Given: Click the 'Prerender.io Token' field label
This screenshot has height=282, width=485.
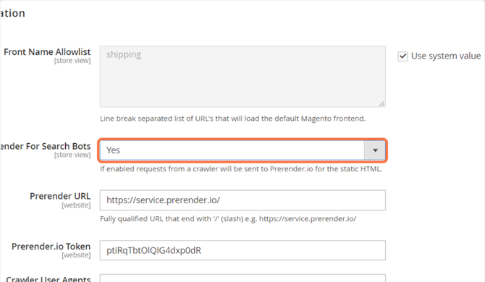Looking at the screenshot, I should pyautogui.click(x=51, y=247).
